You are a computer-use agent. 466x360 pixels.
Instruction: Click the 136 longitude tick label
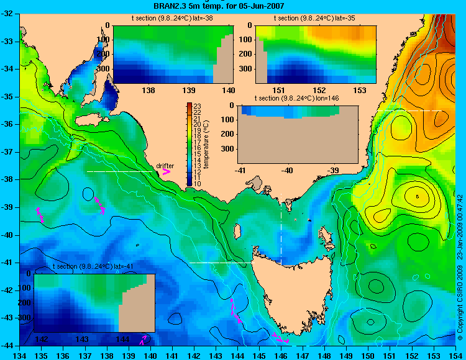point(63,356)
